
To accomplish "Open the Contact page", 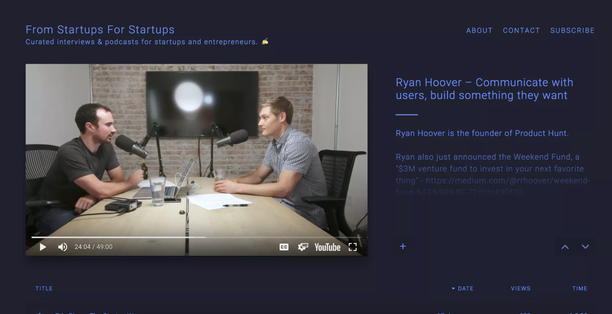I will point(521,30).
